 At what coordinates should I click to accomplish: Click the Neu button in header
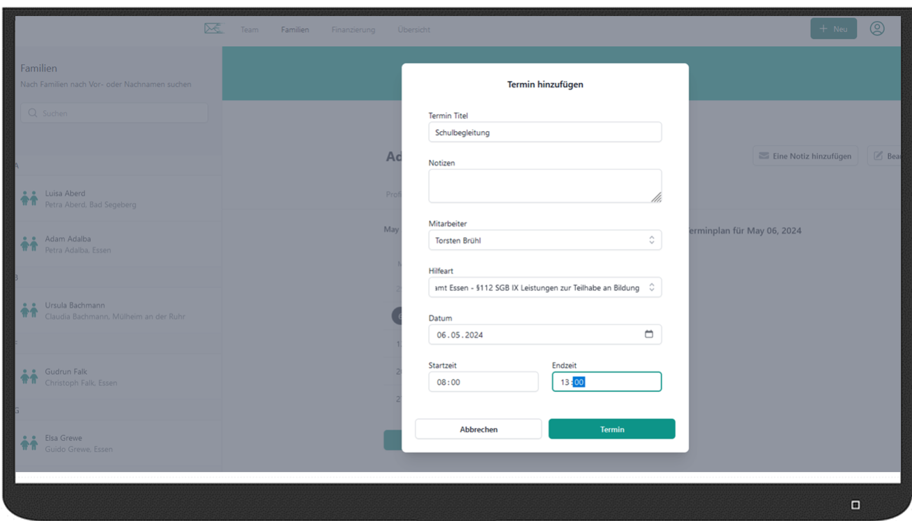point(833,29)
